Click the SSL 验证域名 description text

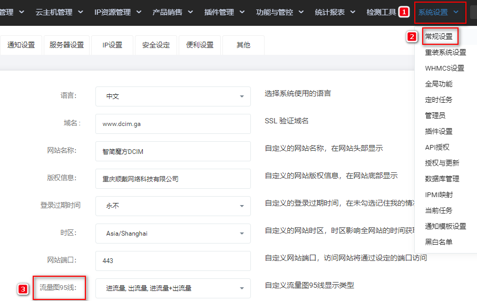(287, 121)
